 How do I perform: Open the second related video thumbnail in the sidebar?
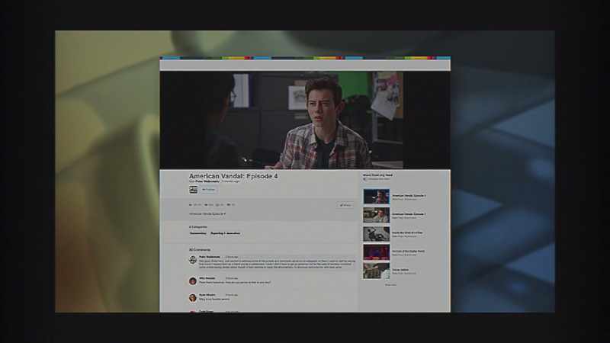click(x=376, y=215)
